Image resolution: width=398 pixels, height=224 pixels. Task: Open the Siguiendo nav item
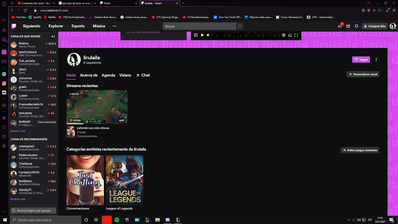pyautogui.click(x=32, y=26)
